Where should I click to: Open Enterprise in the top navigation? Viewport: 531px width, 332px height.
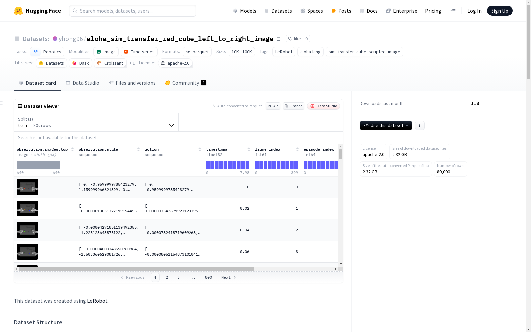[x=401, y=11]
